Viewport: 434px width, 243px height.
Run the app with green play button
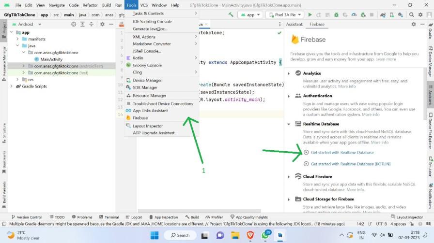coord(310,14)
